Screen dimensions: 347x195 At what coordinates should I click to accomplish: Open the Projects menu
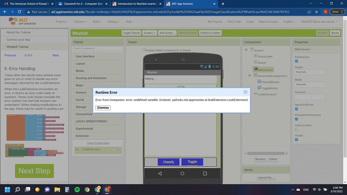tap(62, 21)
